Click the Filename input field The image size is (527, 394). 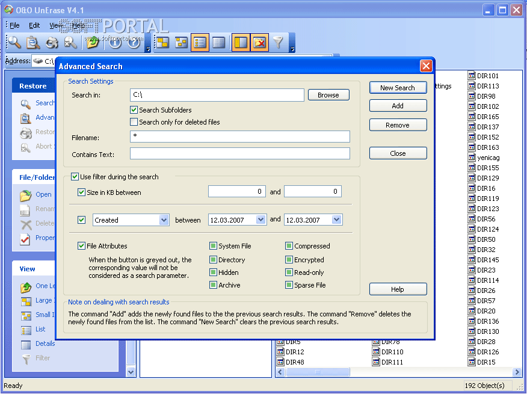click(240, 137)
